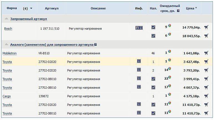Click availability checkmark for Toyota 4 007,37р.
The image size is (214, 120).
153,88
